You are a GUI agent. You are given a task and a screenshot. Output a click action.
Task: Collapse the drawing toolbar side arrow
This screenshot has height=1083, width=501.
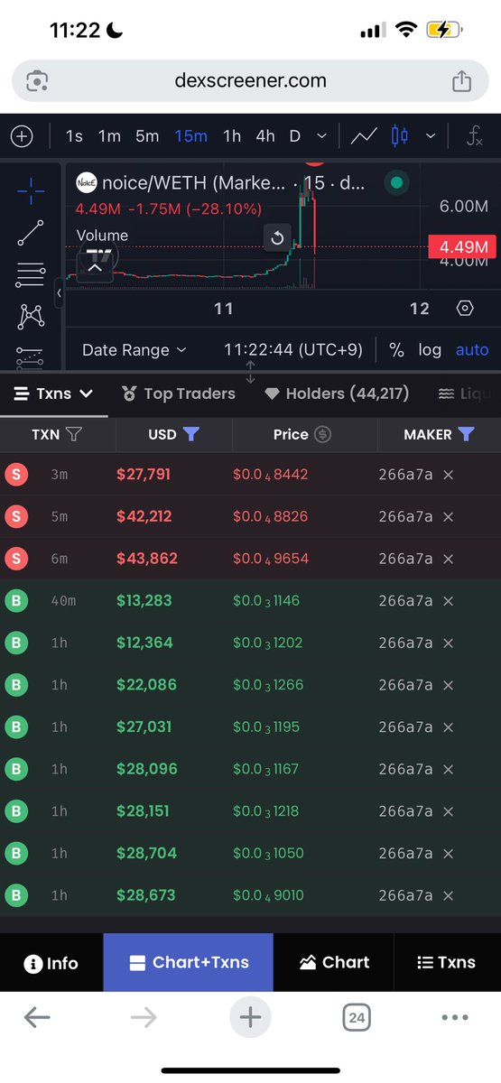(x=59, y=293)
